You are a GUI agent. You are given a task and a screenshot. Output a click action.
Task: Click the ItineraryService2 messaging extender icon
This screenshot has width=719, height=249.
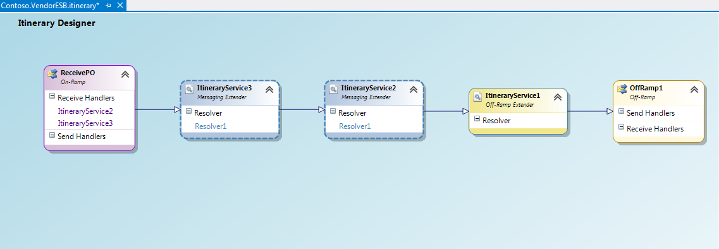tap(333, 89)
